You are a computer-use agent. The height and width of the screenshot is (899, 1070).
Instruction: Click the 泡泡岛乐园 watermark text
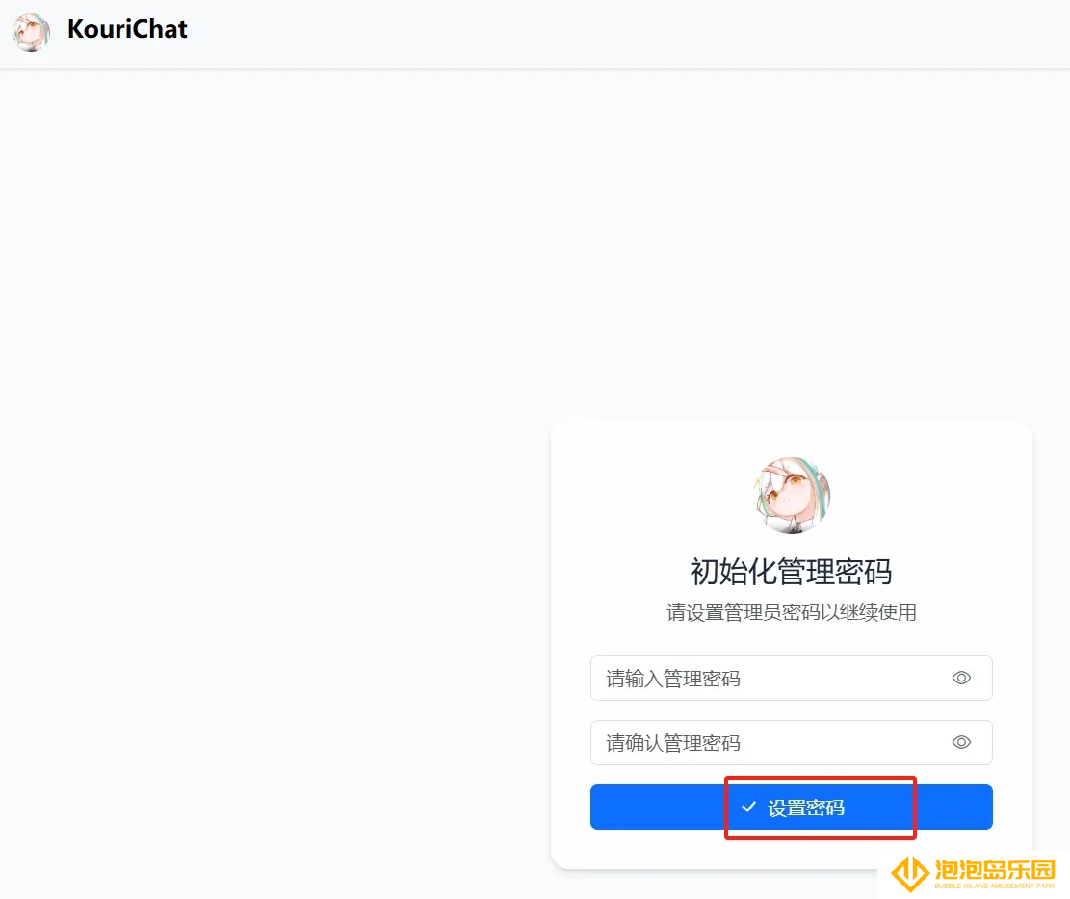tap(994, 870)
